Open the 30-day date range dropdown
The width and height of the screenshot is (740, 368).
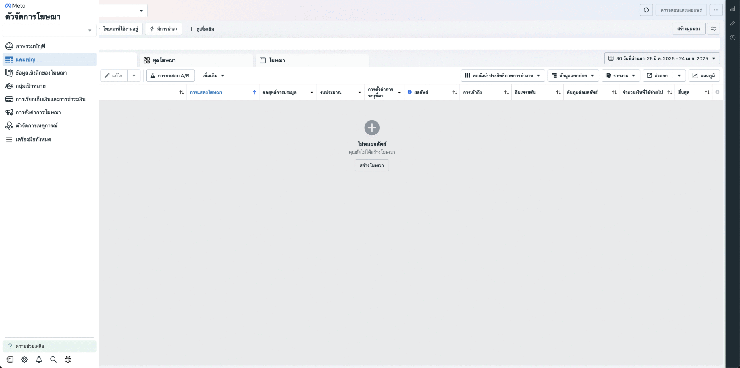click(x=662, y=58)
